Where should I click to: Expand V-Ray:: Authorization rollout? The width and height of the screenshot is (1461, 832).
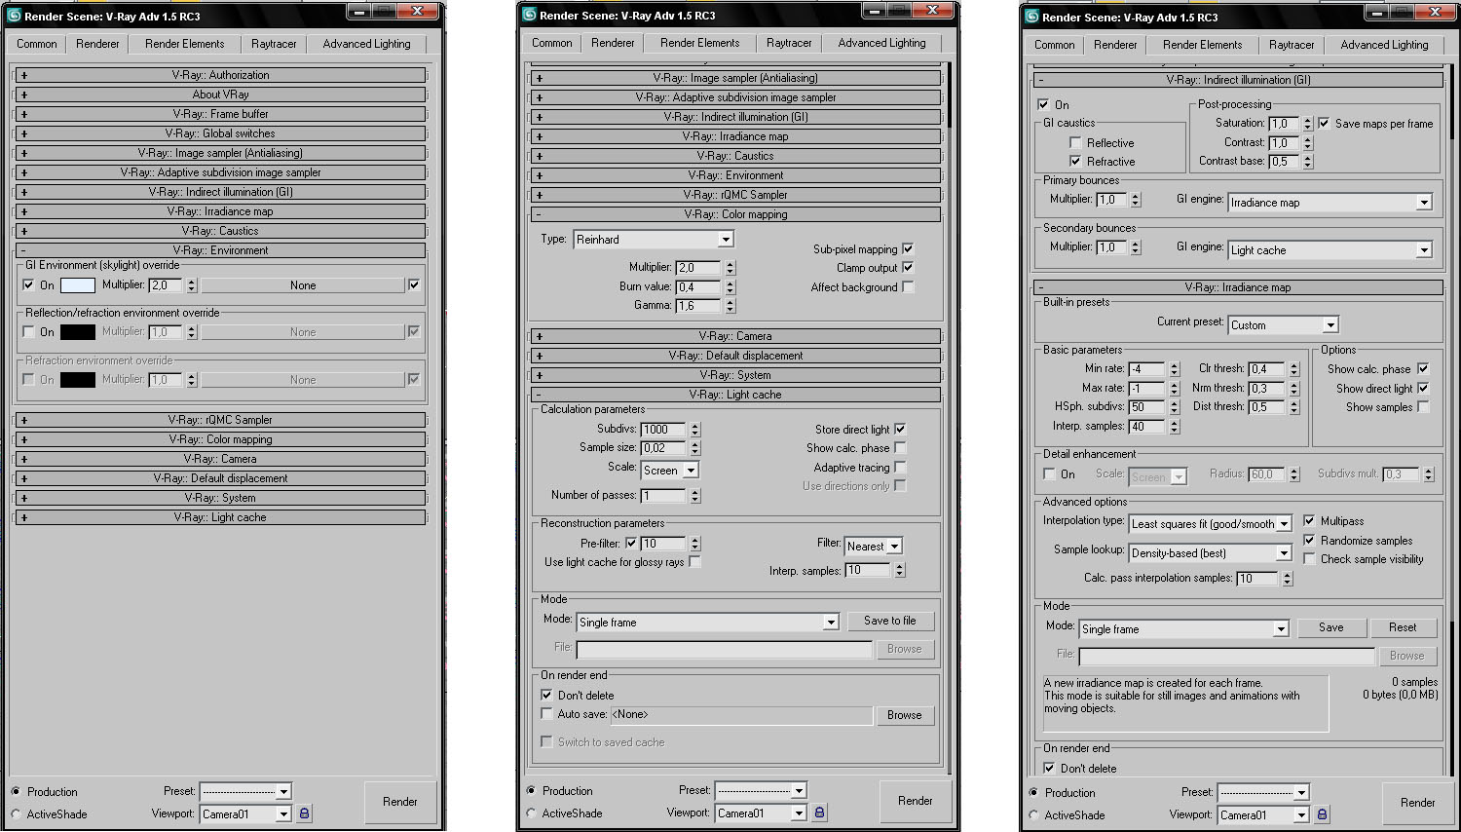pyautogui.click(x=221, y=75)
